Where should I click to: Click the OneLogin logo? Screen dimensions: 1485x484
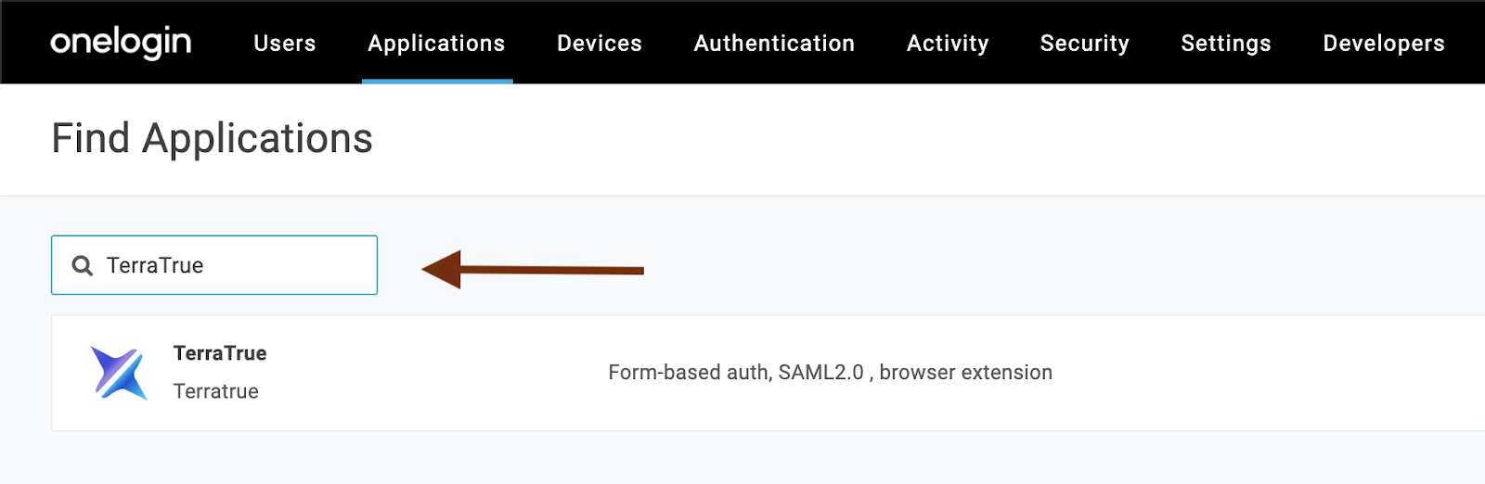121,43
